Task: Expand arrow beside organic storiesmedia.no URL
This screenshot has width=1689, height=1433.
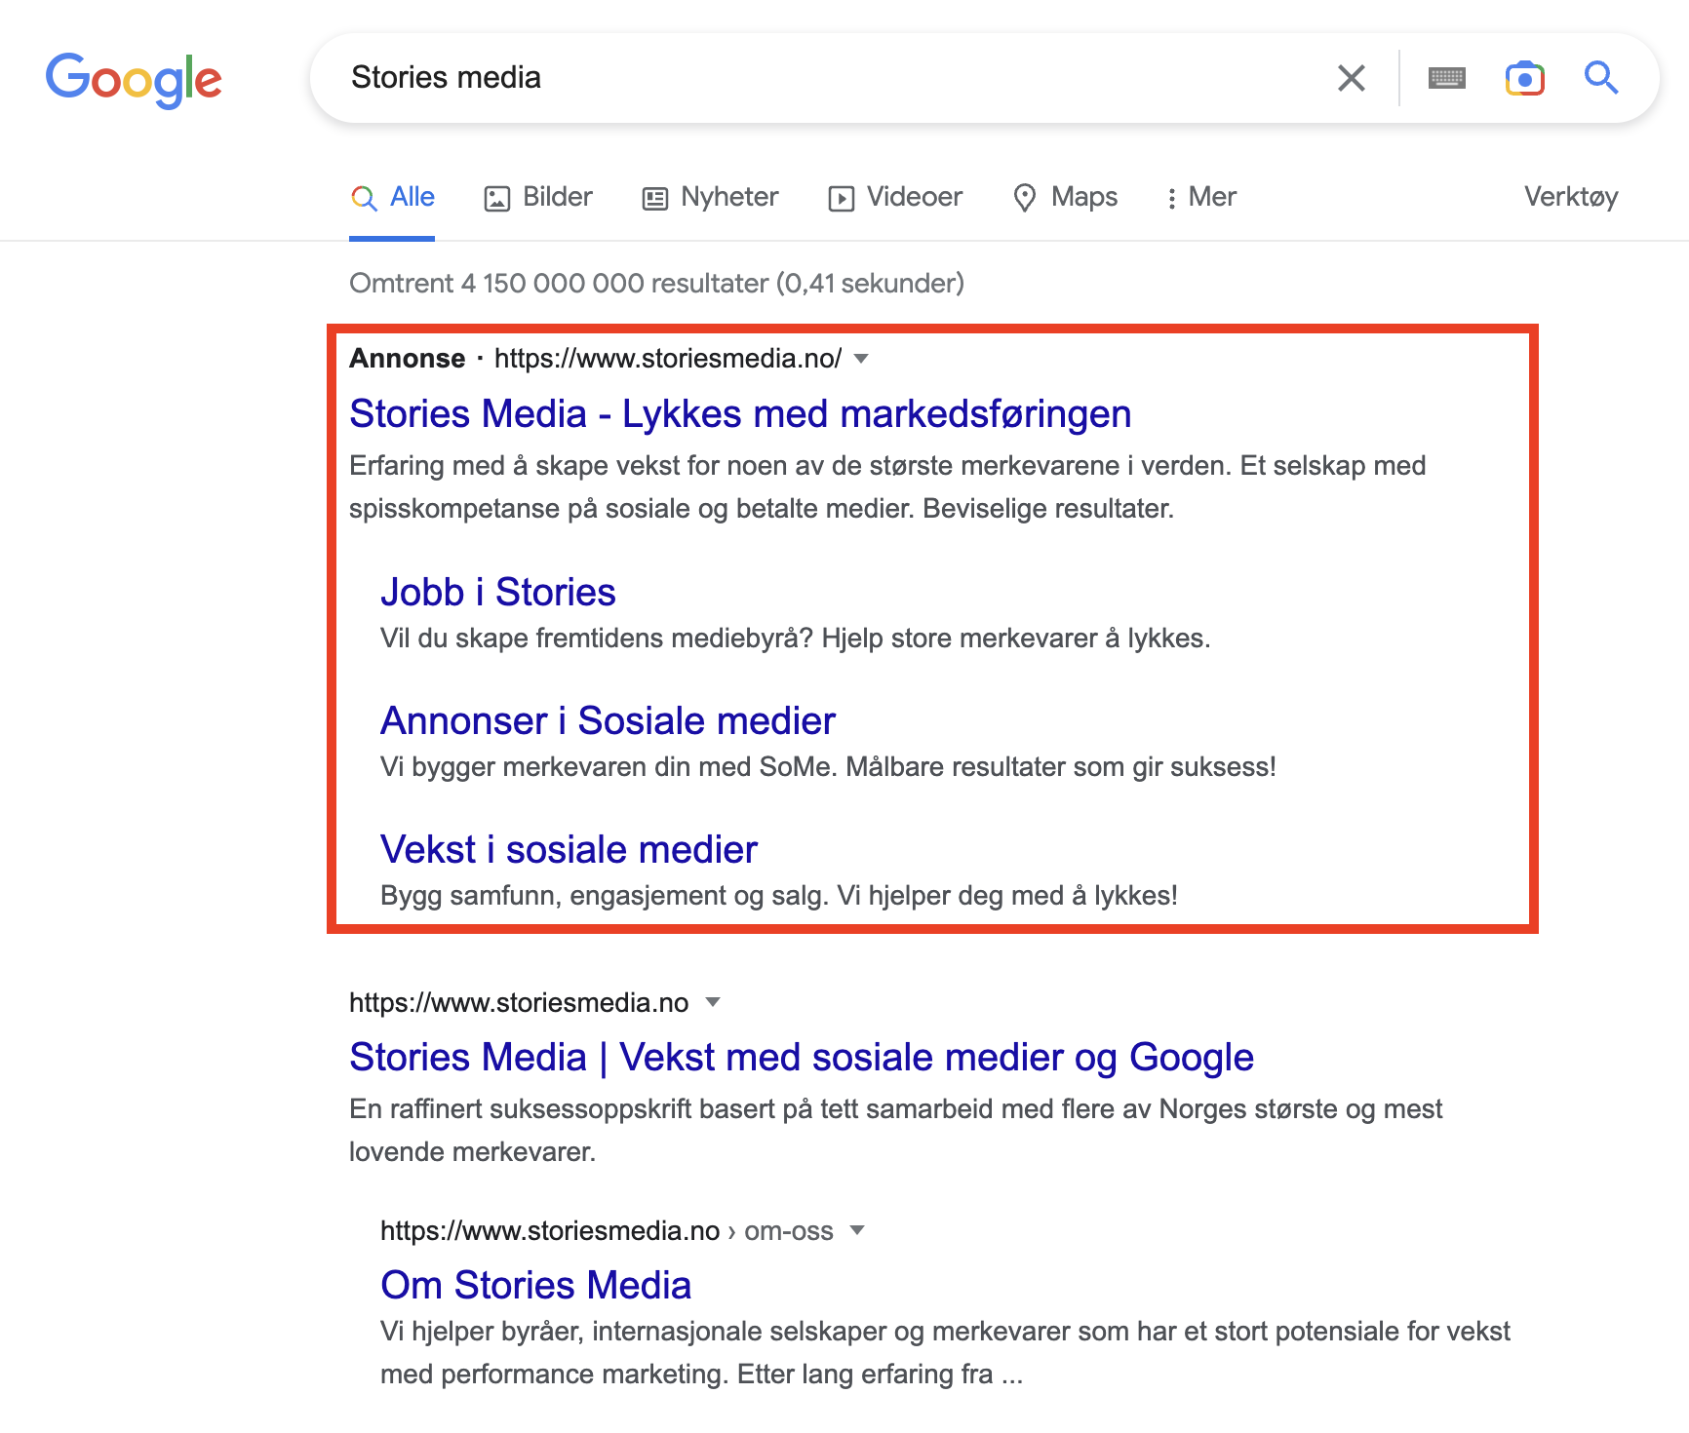Action: coord(713,1002)
